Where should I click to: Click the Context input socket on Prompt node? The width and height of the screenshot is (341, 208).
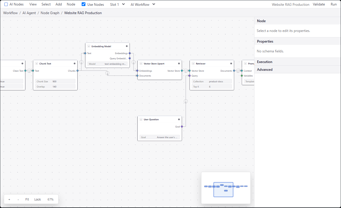tap(242, 71)
